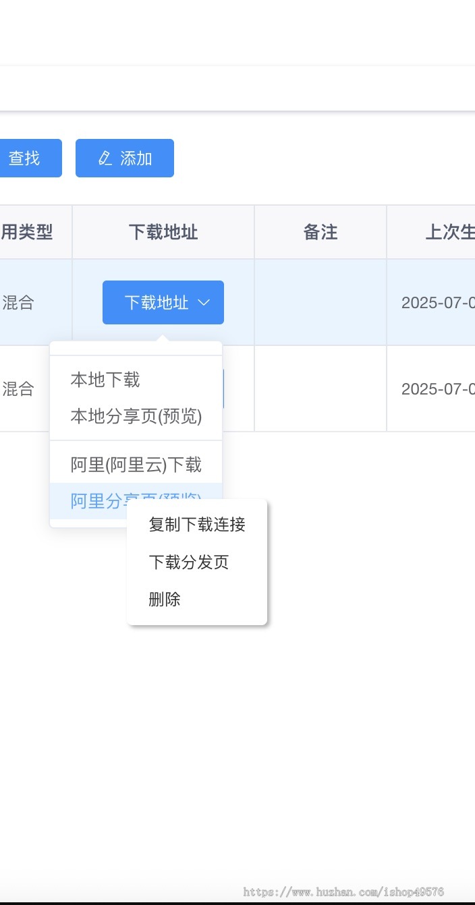
Task: Click the second row's date cell
Action: [x=438, y=389]
